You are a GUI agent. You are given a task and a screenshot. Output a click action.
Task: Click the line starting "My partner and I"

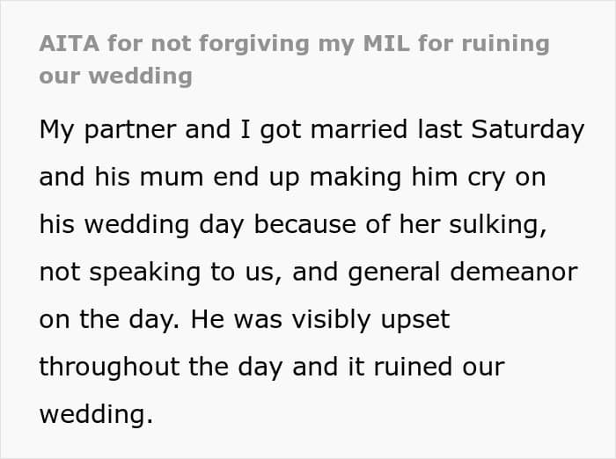pyautogui.click(x=312, y=130)
